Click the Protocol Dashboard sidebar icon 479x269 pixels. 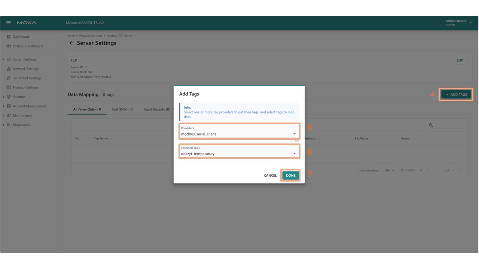(9, 46)
